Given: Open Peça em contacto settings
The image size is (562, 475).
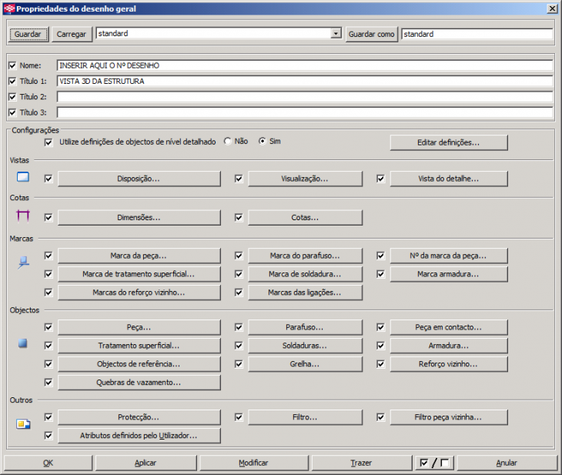Looking at the screenshot, I should pos(449,327).
